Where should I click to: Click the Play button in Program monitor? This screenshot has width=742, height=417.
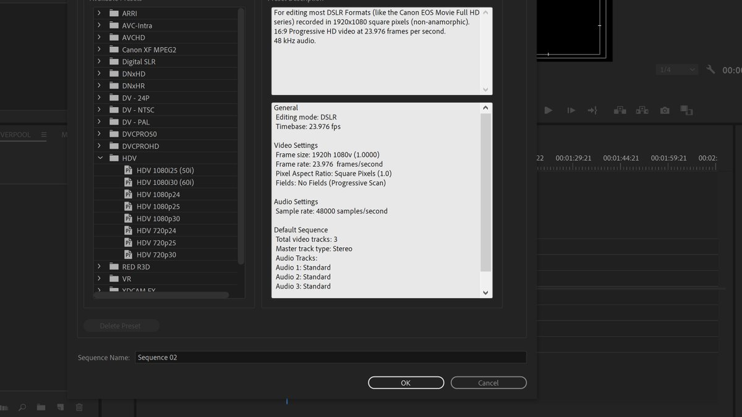548,111
